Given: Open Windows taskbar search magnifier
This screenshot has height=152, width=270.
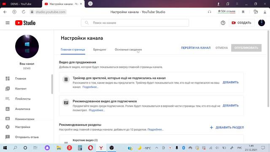Looking at the screenshot, I should (x=15, y=148).
